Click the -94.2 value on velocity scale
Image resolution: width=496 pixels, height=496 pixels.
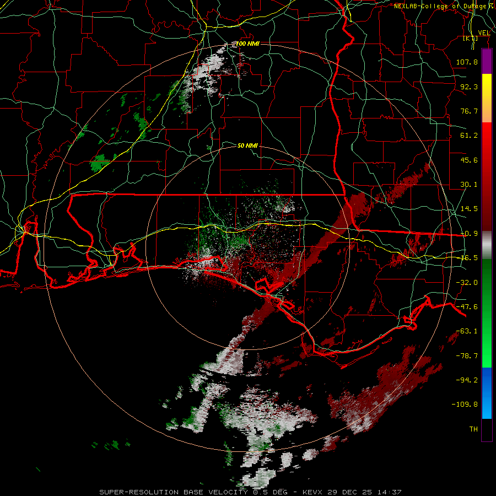click(467, 380)
